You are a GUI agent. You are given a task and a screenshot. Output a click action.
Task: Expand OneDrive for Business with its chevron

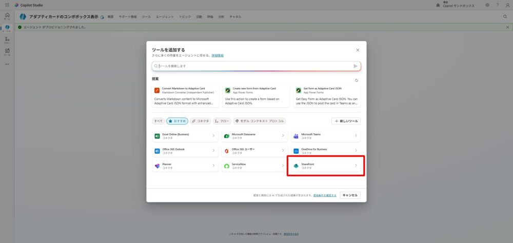click(x=356, y=151)
